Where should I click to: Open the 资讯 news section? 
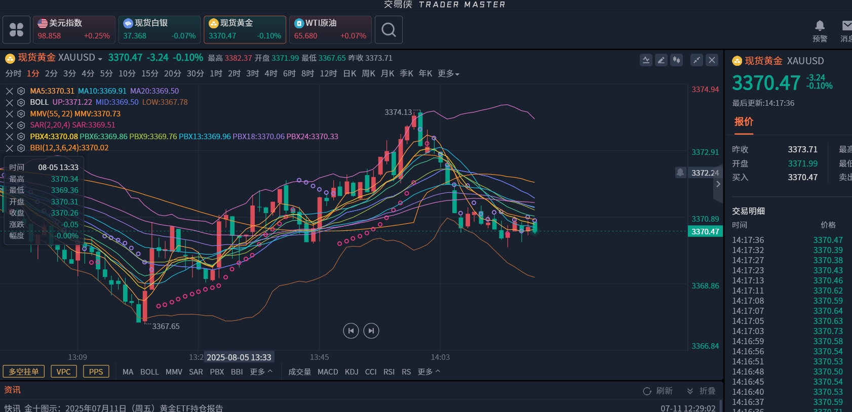(x=13, y=390)
